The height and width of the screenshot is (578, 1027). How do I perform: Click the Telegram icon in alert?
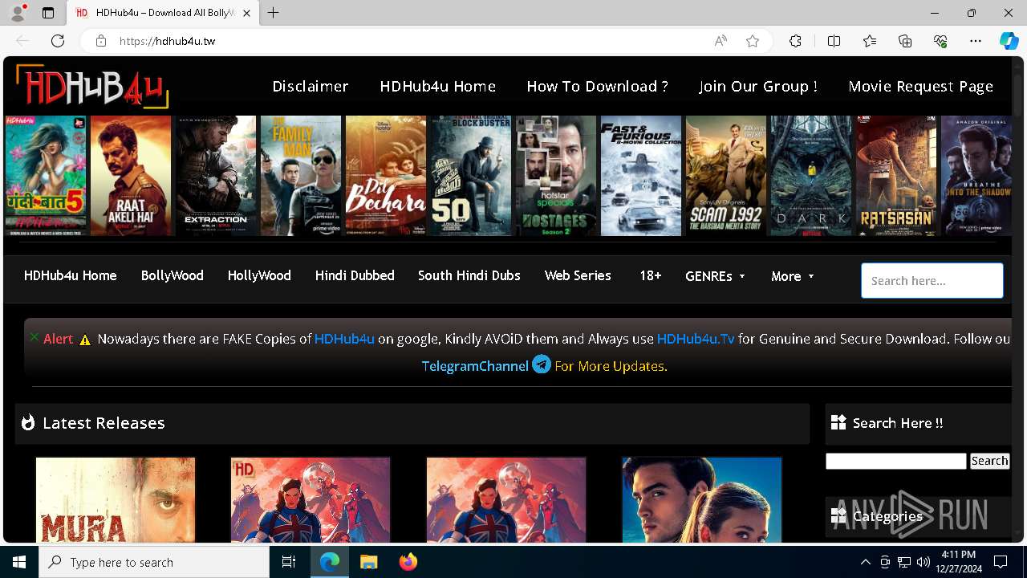click(x=542, y=364)
